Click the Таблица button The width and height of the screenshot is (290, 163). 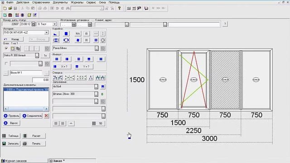point(11,136)
